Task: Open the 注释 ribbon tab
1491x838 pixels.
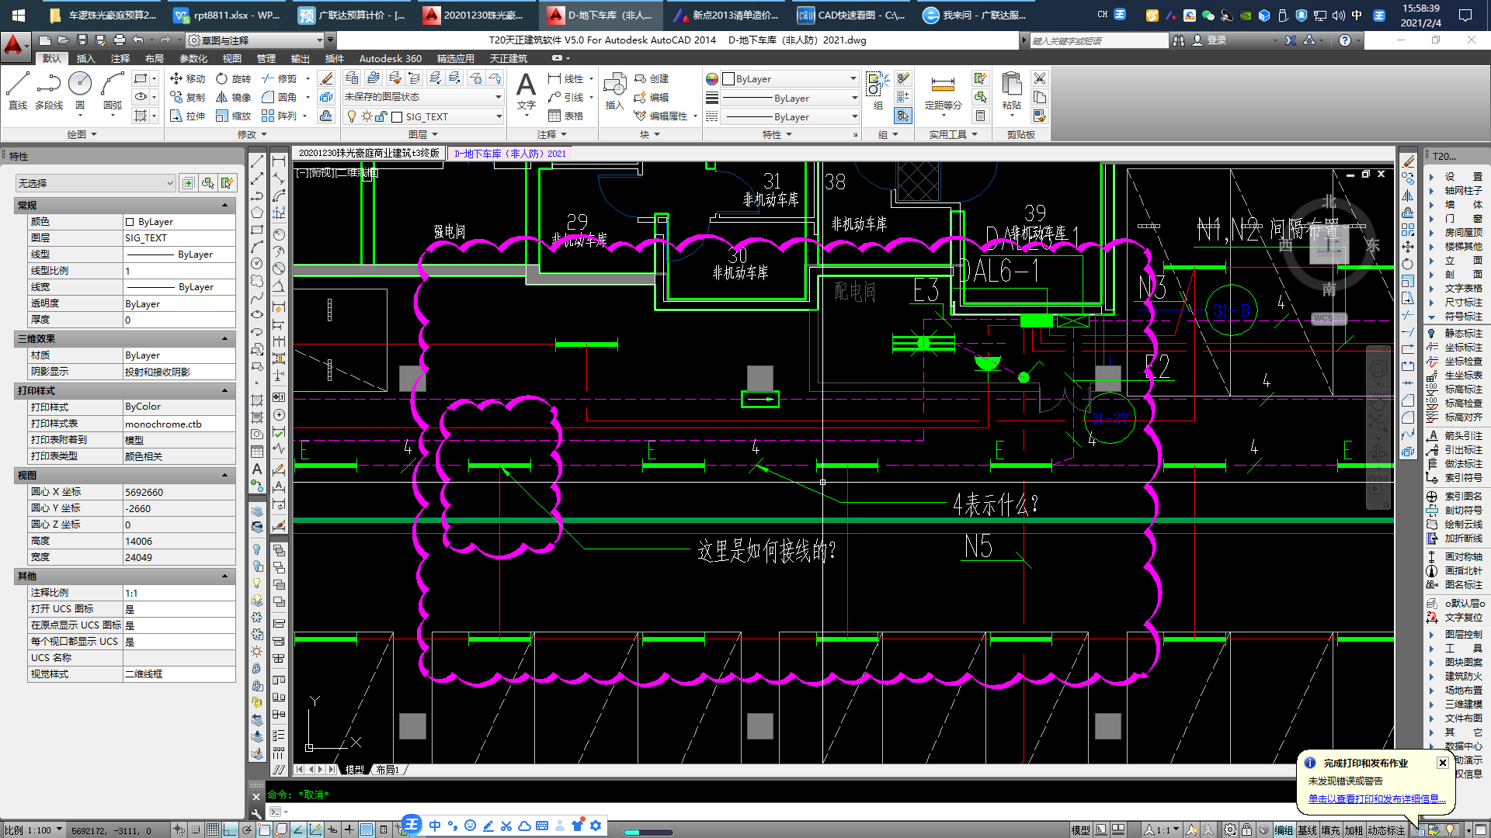Action: [x=120, y=58]
